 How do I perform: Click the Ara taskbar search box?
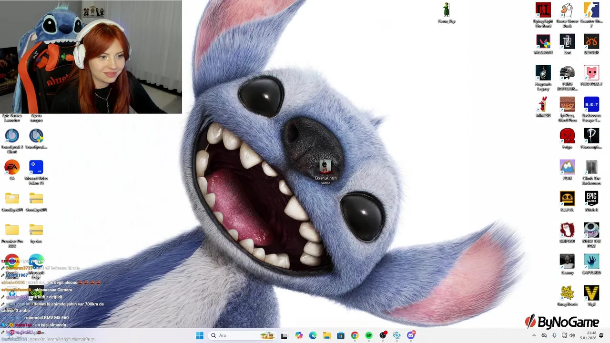[242, 335]
